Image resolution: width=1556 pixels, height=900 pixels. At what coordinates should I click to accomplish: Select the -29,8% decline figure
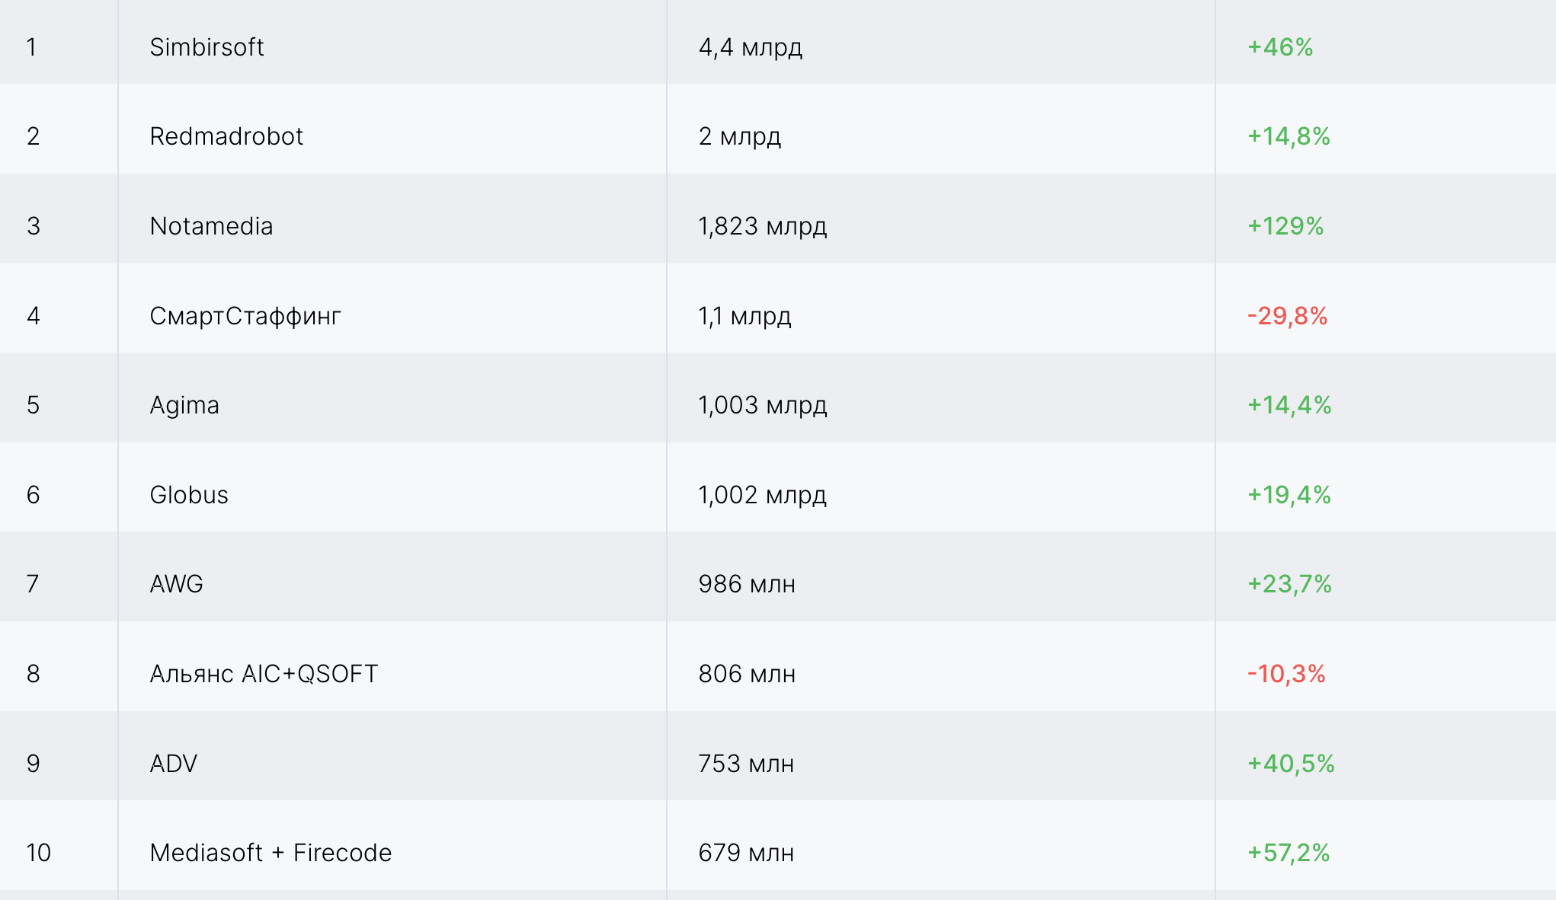tap(1287, 316)
